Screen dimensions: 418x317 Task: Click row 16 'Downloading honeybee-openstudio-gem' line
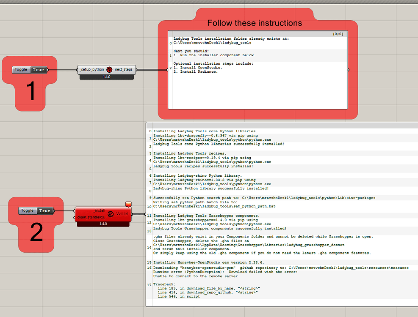tap(281, 268)
